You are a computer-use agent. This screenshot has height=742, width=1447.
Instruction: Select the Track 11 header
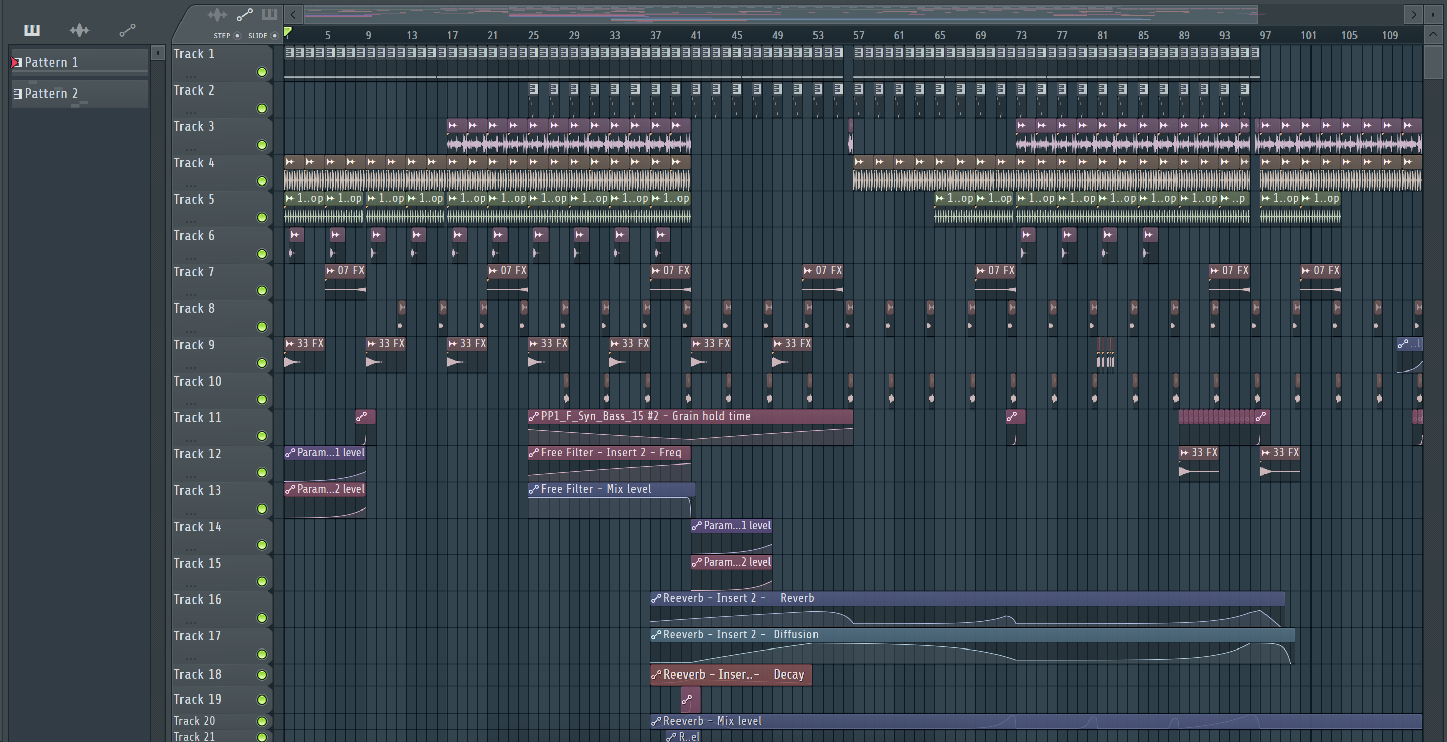[x=221, y=427]
